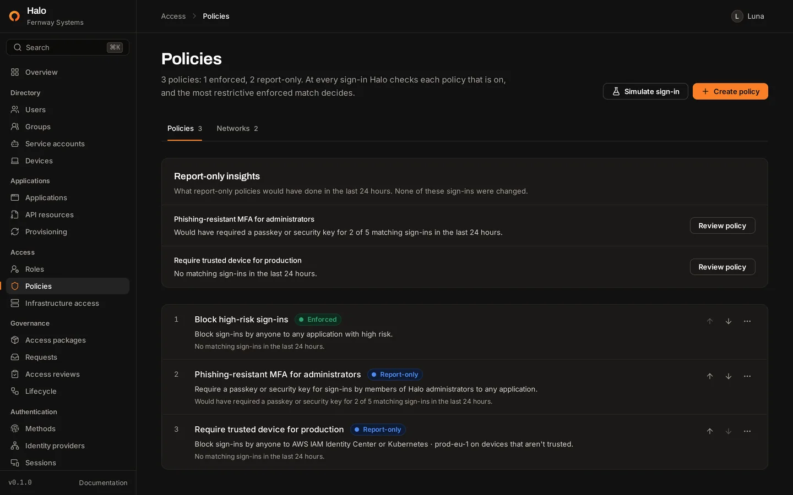Open API resources page
This screenshot has height=495, width=793.
pyautogui.click(x=68, y=215)
